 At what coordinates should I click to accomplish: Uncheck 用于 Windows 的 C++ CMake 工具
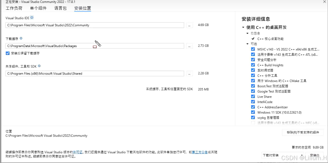tap(253, 81)
